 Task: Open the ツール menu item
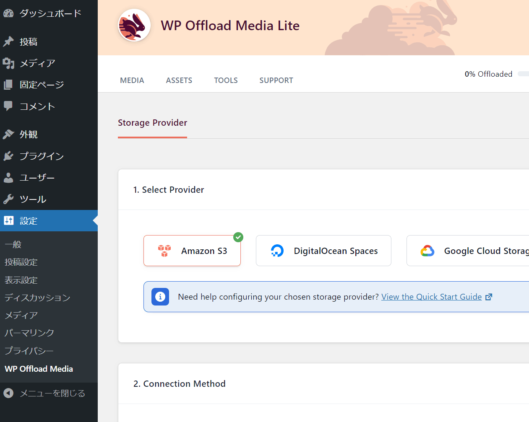(x=49, y=199)
